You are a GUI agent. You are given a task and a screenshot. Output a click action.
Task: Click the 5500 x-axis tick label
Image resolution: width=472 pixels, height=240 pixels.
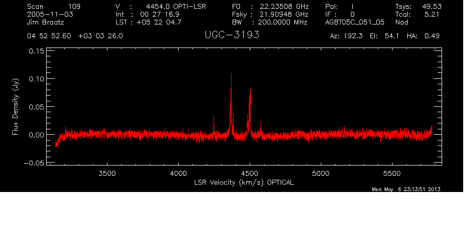point(392,173)
